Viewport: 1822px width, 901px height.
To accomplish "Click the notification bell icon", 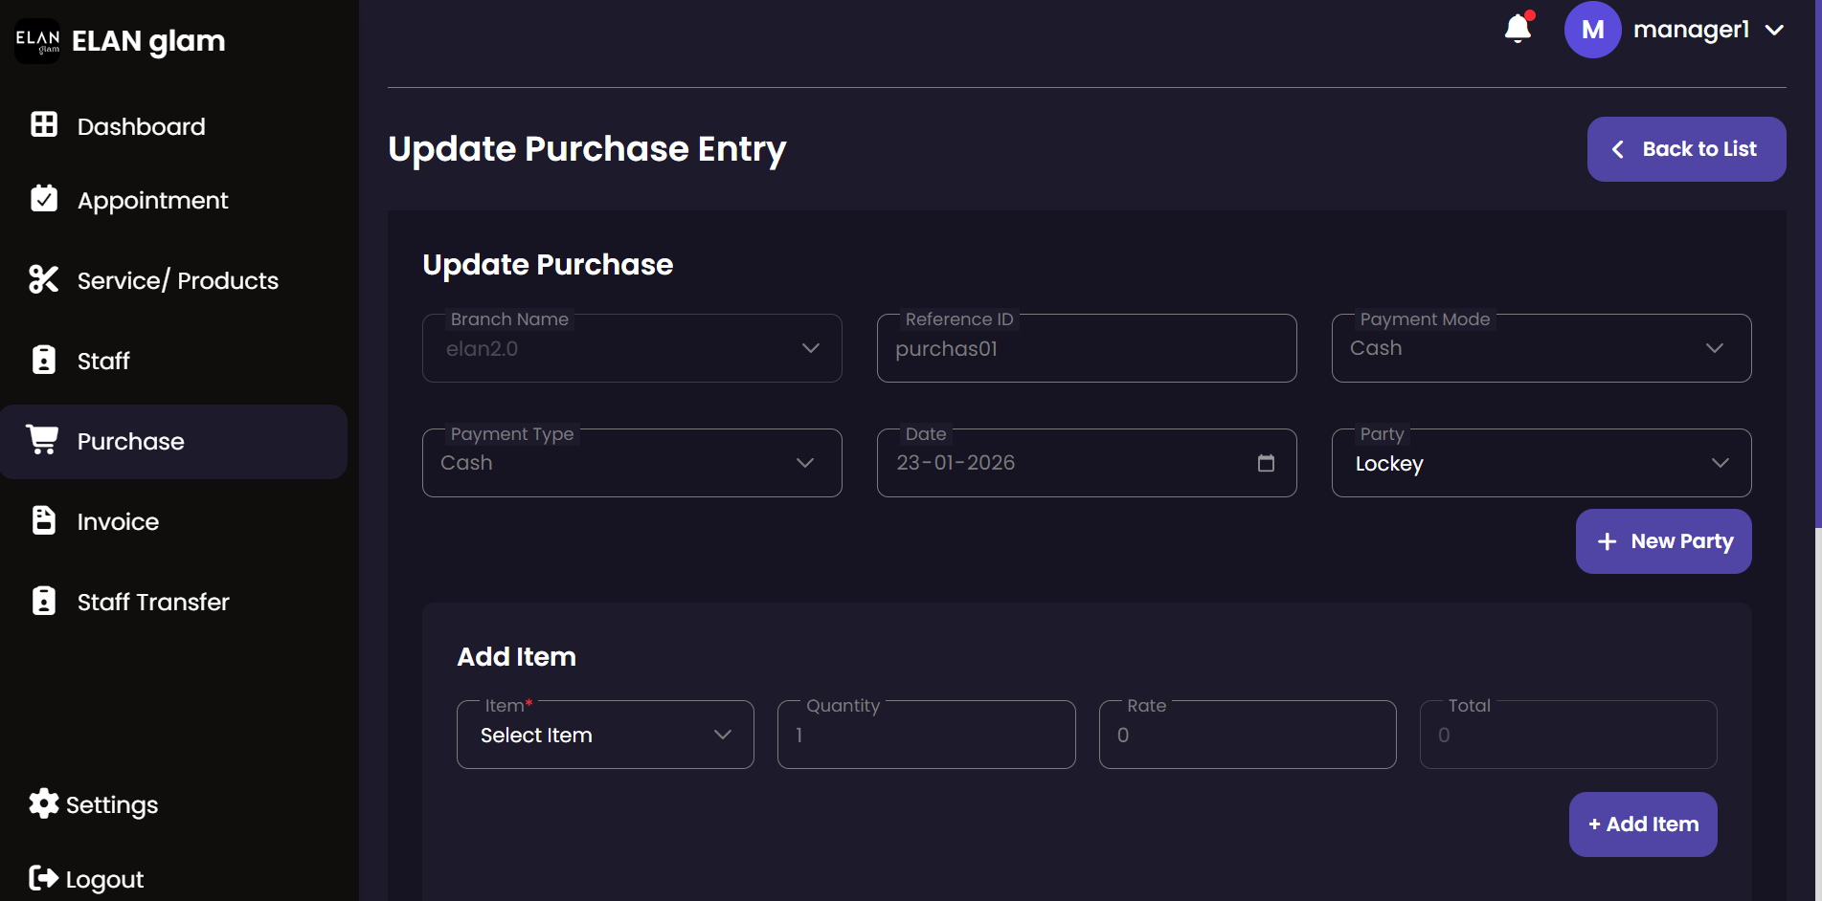I will [x=1518, y=29].
